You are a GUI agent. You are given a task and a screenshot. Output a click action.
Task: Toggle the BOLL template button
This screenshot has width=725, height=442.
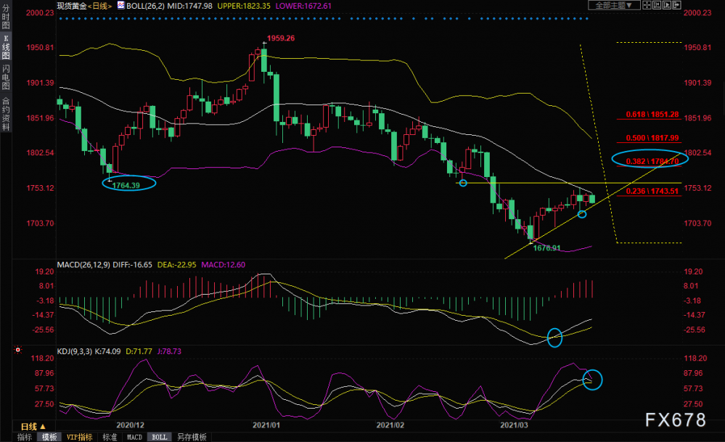point(160,437)
